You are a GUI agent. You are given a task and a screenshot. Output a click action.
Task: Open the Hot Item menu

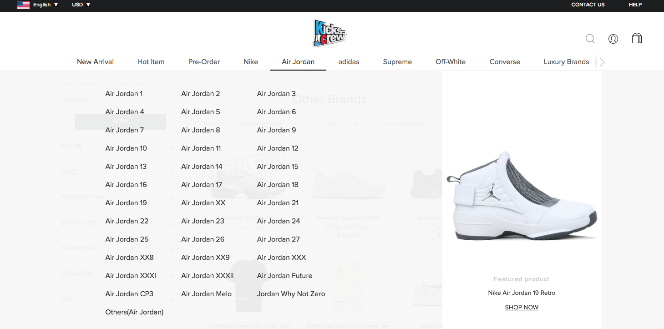tap(151, 62)
